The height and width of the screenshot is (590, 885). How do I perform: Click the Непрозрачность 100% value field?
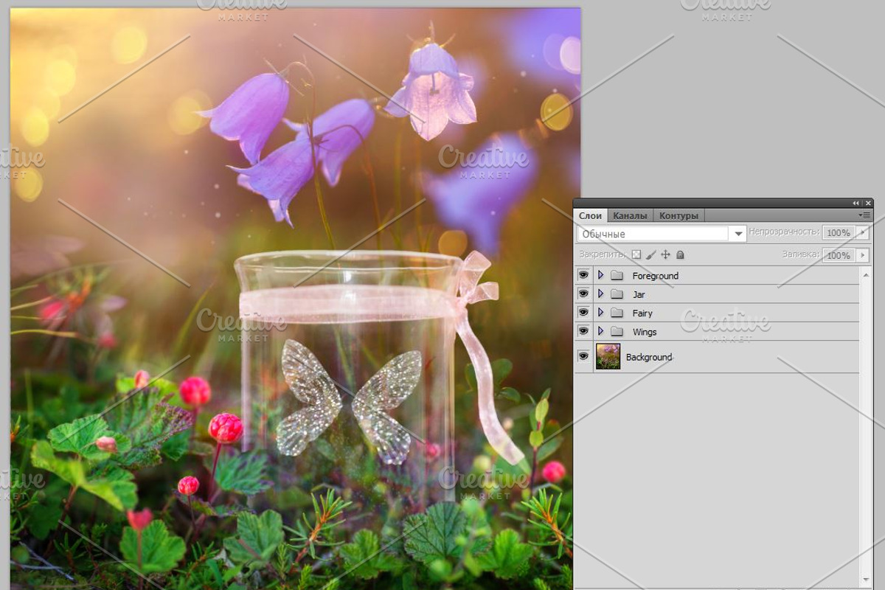(838, 232)
